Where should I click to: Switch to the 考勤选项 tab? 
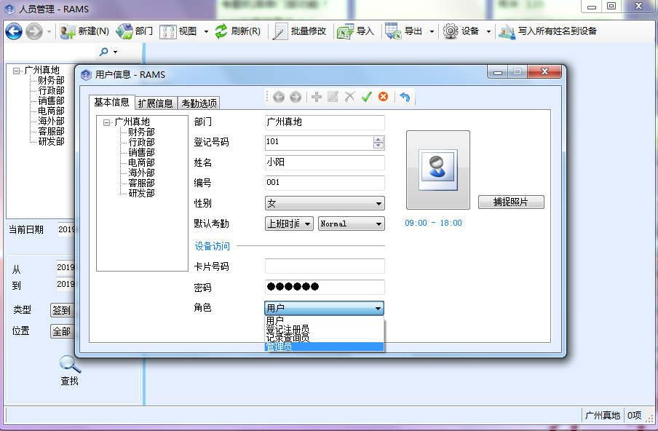pos(199,103)
